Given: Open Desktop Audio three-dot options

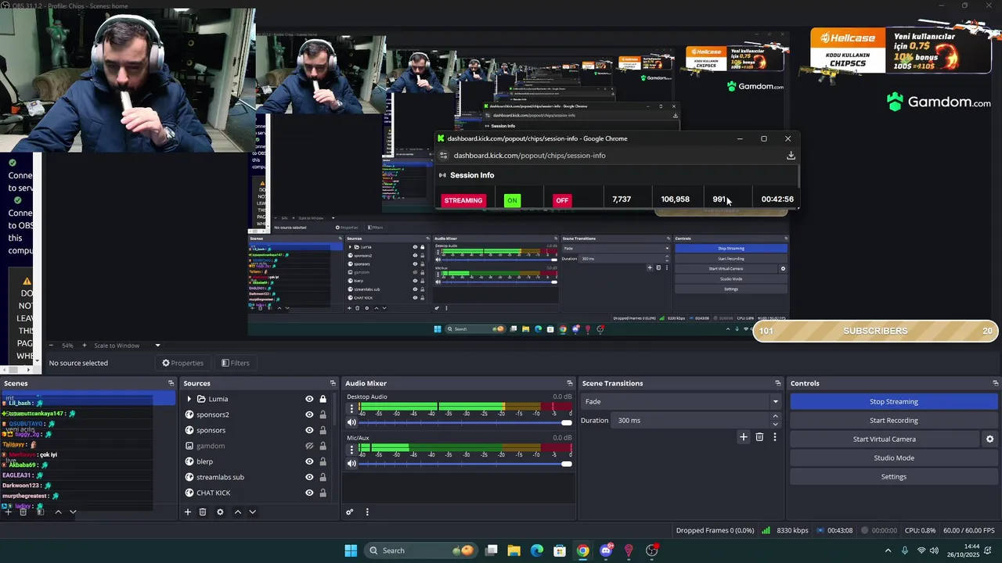Looking at the screenshot, I should pyautogui.click(x=351, y=407).
